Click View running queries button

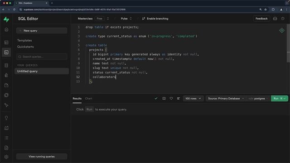pyautogui.click(x=42, y=157)
